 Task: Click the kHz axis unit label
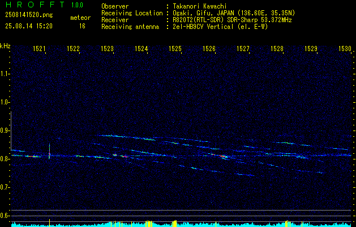click(5, 46)
